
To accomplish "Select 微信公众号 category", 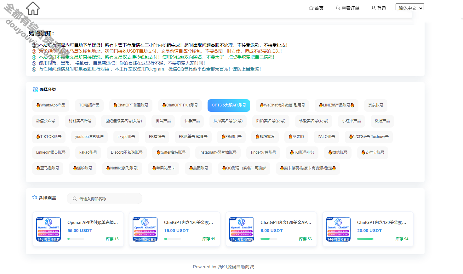I will point(46,121).
